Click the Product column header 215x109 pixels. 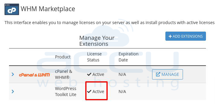pyautogui.click(x=63, y=57)
